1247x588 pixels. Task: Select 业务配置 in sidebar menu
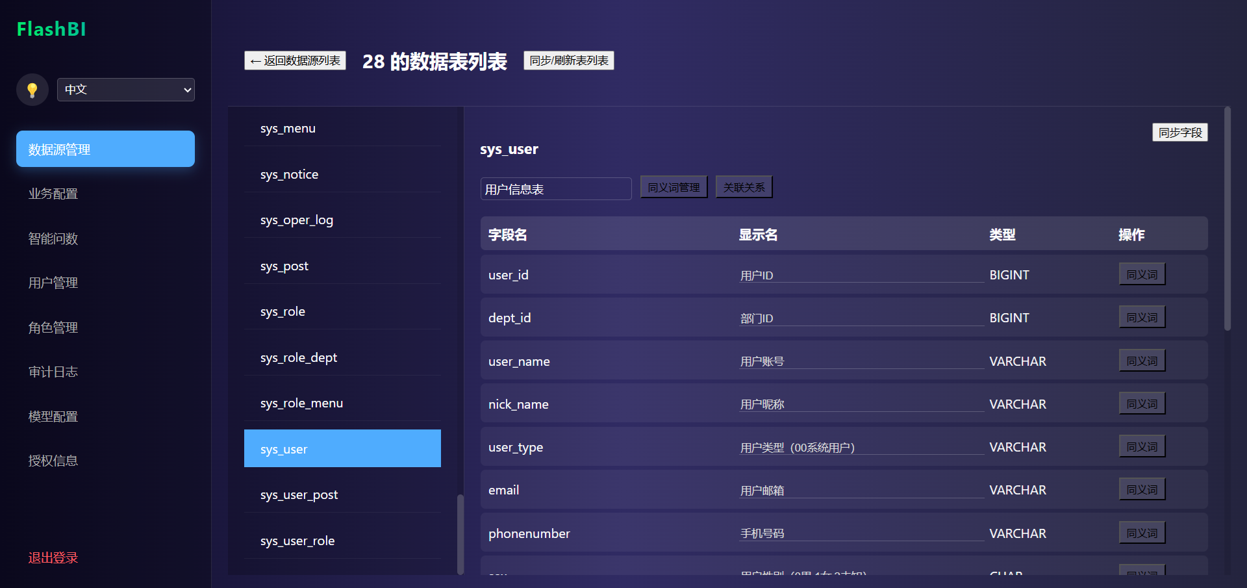point(53,194)
